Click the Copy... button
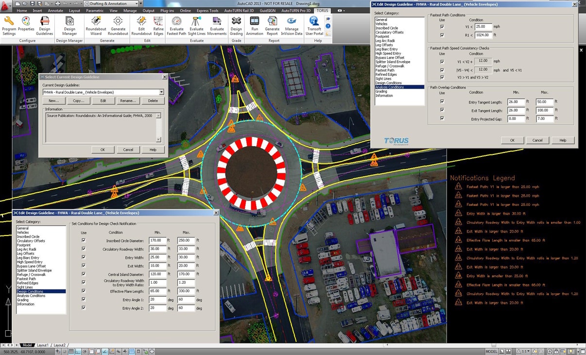This screenshot has width=586, height=355. point(78,101)
